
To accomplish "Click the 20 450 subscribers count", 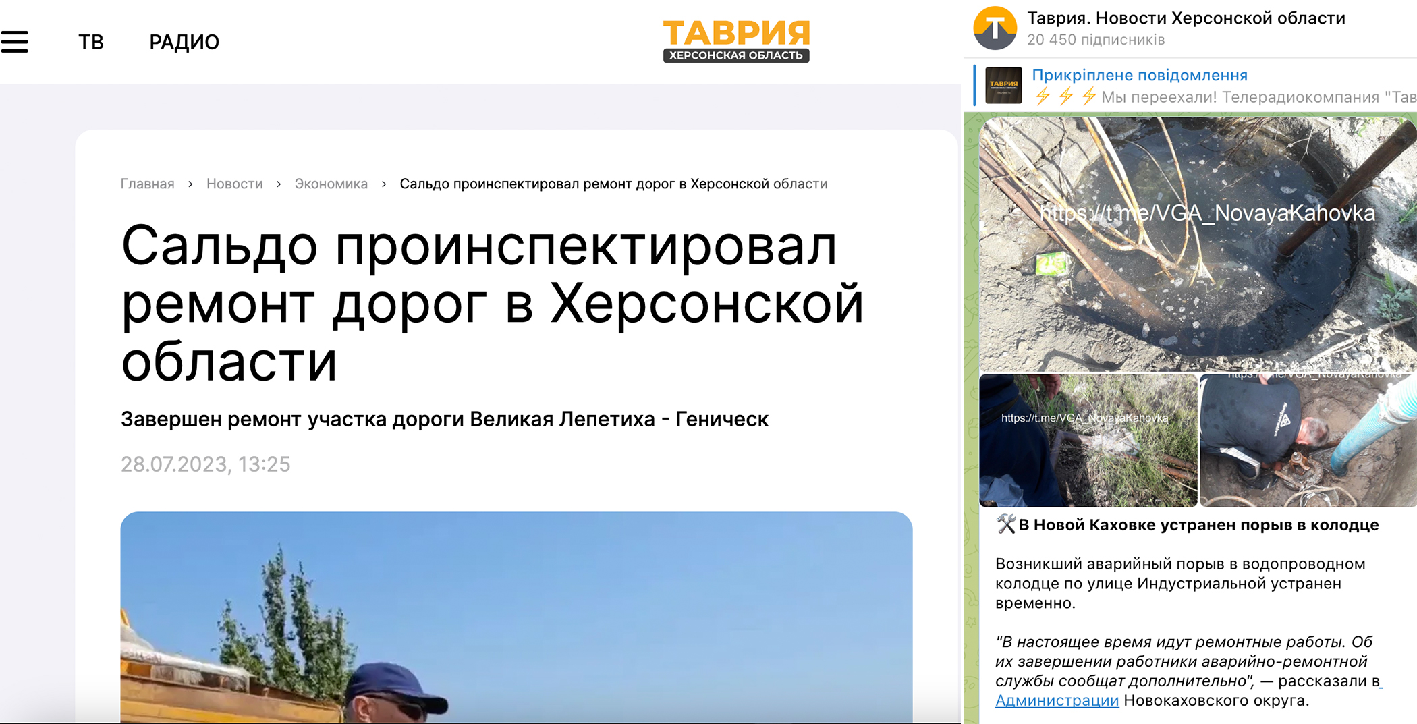I will click(1095, 40).
